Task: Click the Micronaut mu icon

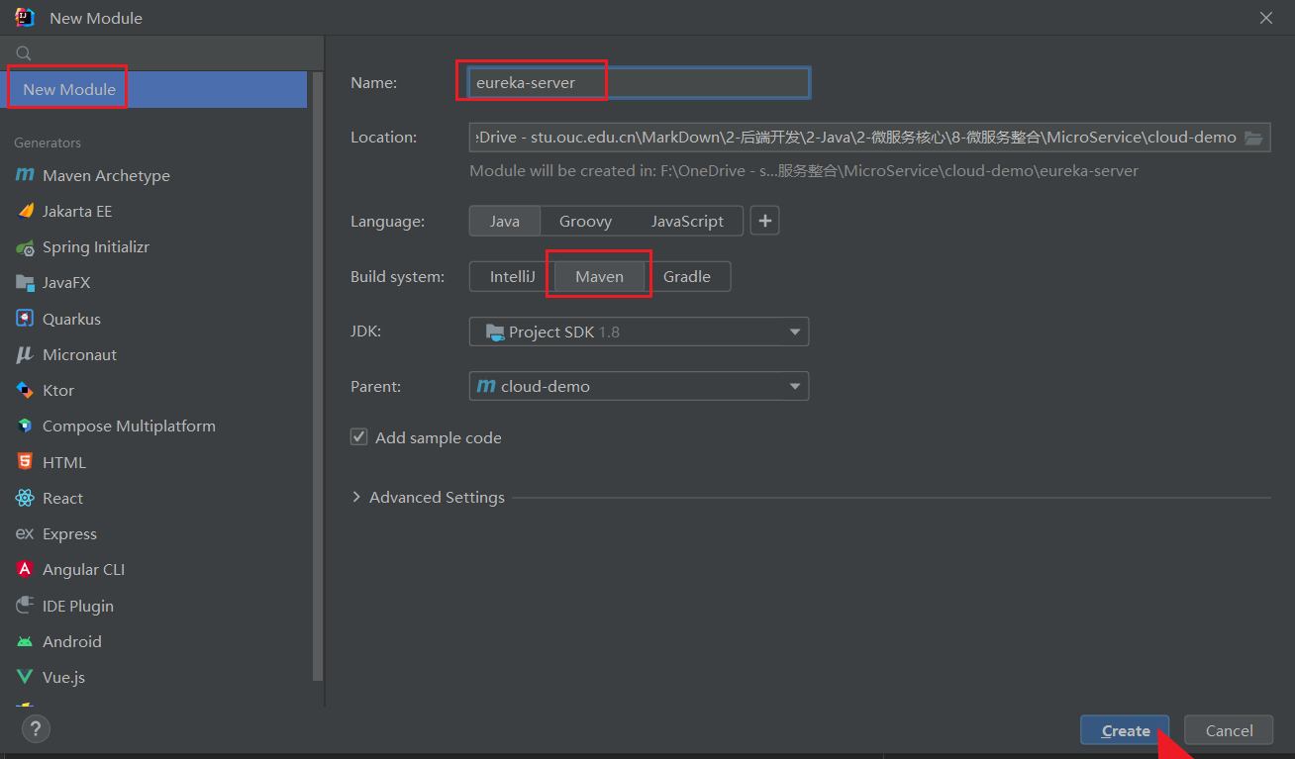Action: [x=25, y=354]
